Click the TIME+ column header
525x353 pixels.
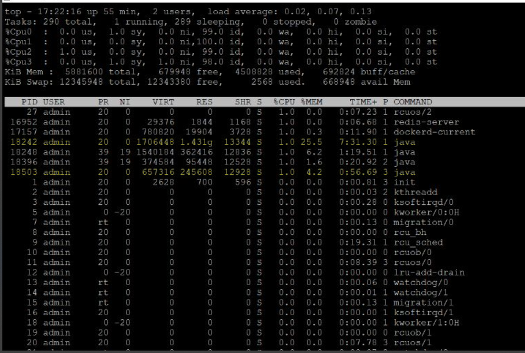coord(363,102)
